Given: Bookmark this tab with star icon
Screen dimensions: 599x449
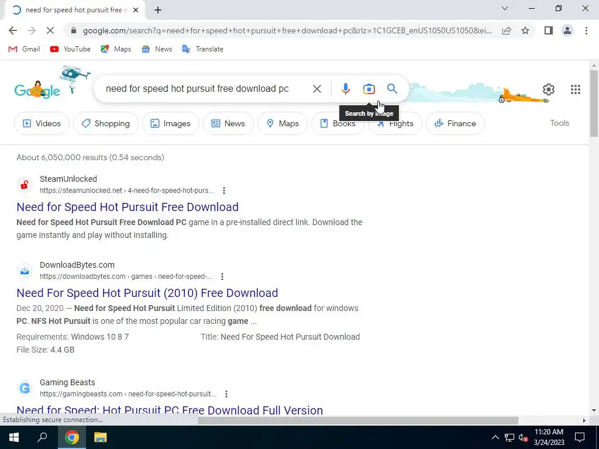Looking at the screenshot, I should [525, 30].
